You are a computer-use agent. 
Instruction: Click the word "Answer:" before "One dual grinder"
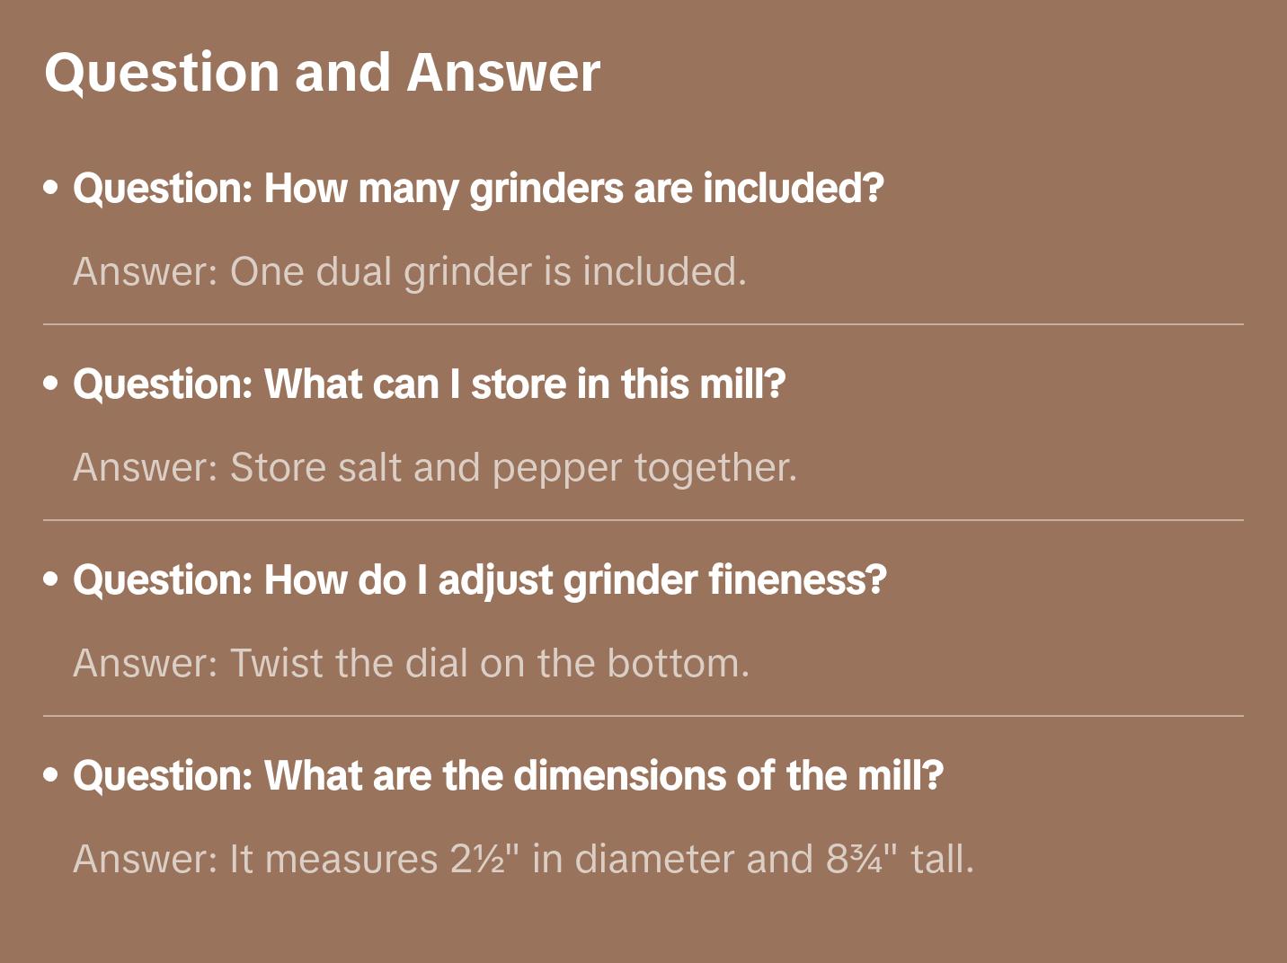pos(146,271)
